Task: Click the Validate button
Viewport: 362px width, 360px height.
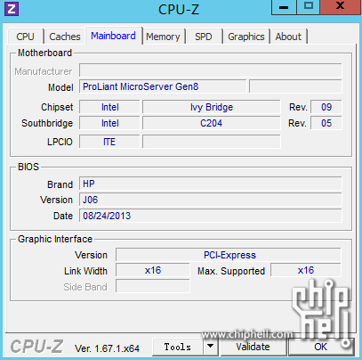Action: click(253, 347)
